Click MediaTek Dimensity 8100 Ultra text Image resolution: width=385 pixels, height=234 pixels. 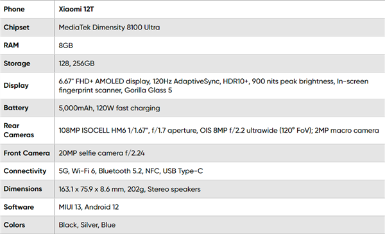pos(109,27)
